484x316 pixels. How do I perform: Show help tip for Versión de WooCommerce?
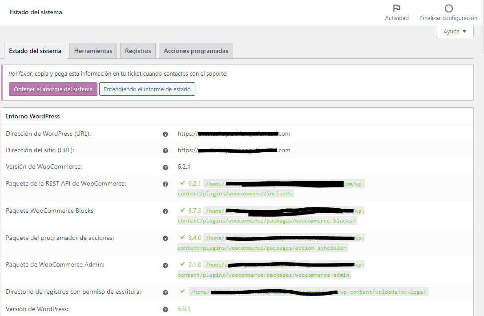(x=165, y=167)
